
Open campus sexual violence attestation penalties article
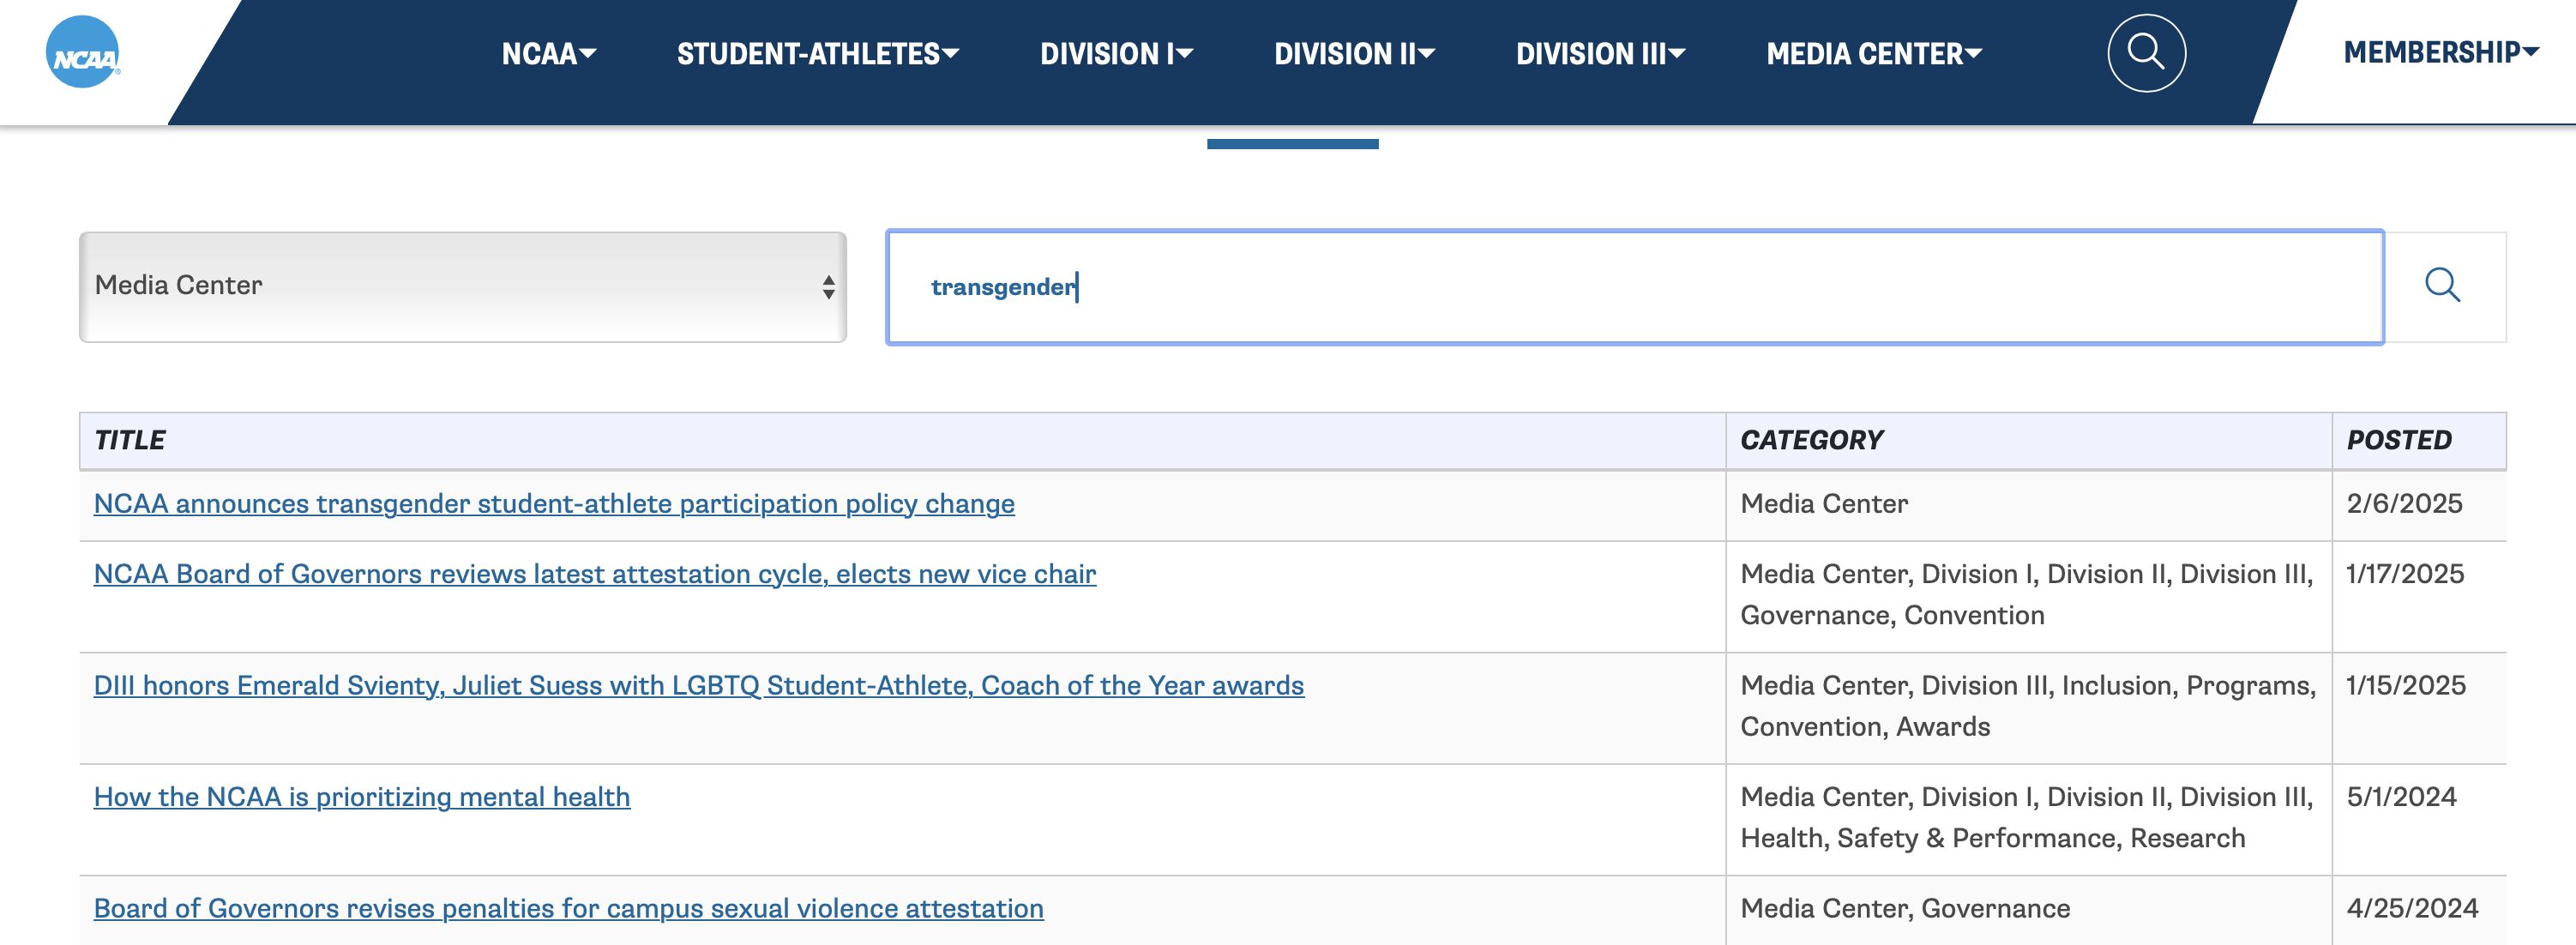point(568,908)
